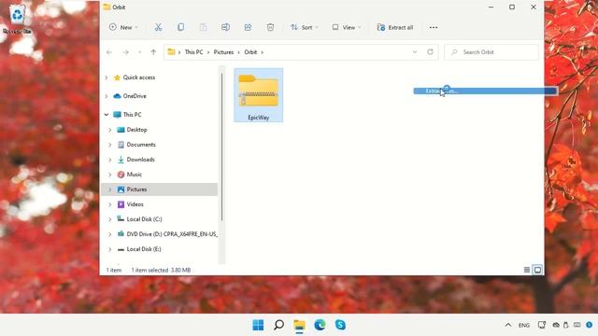Image resolution: width=598 pixels, height=336 pixels.
Task: Minimize the Orbit window
Action: pos(491,7)
